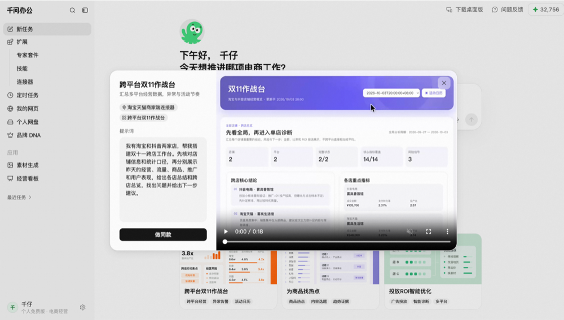Expand 最近任务 recent tasks list
This screenshot has height=320, width=564.
19,197
